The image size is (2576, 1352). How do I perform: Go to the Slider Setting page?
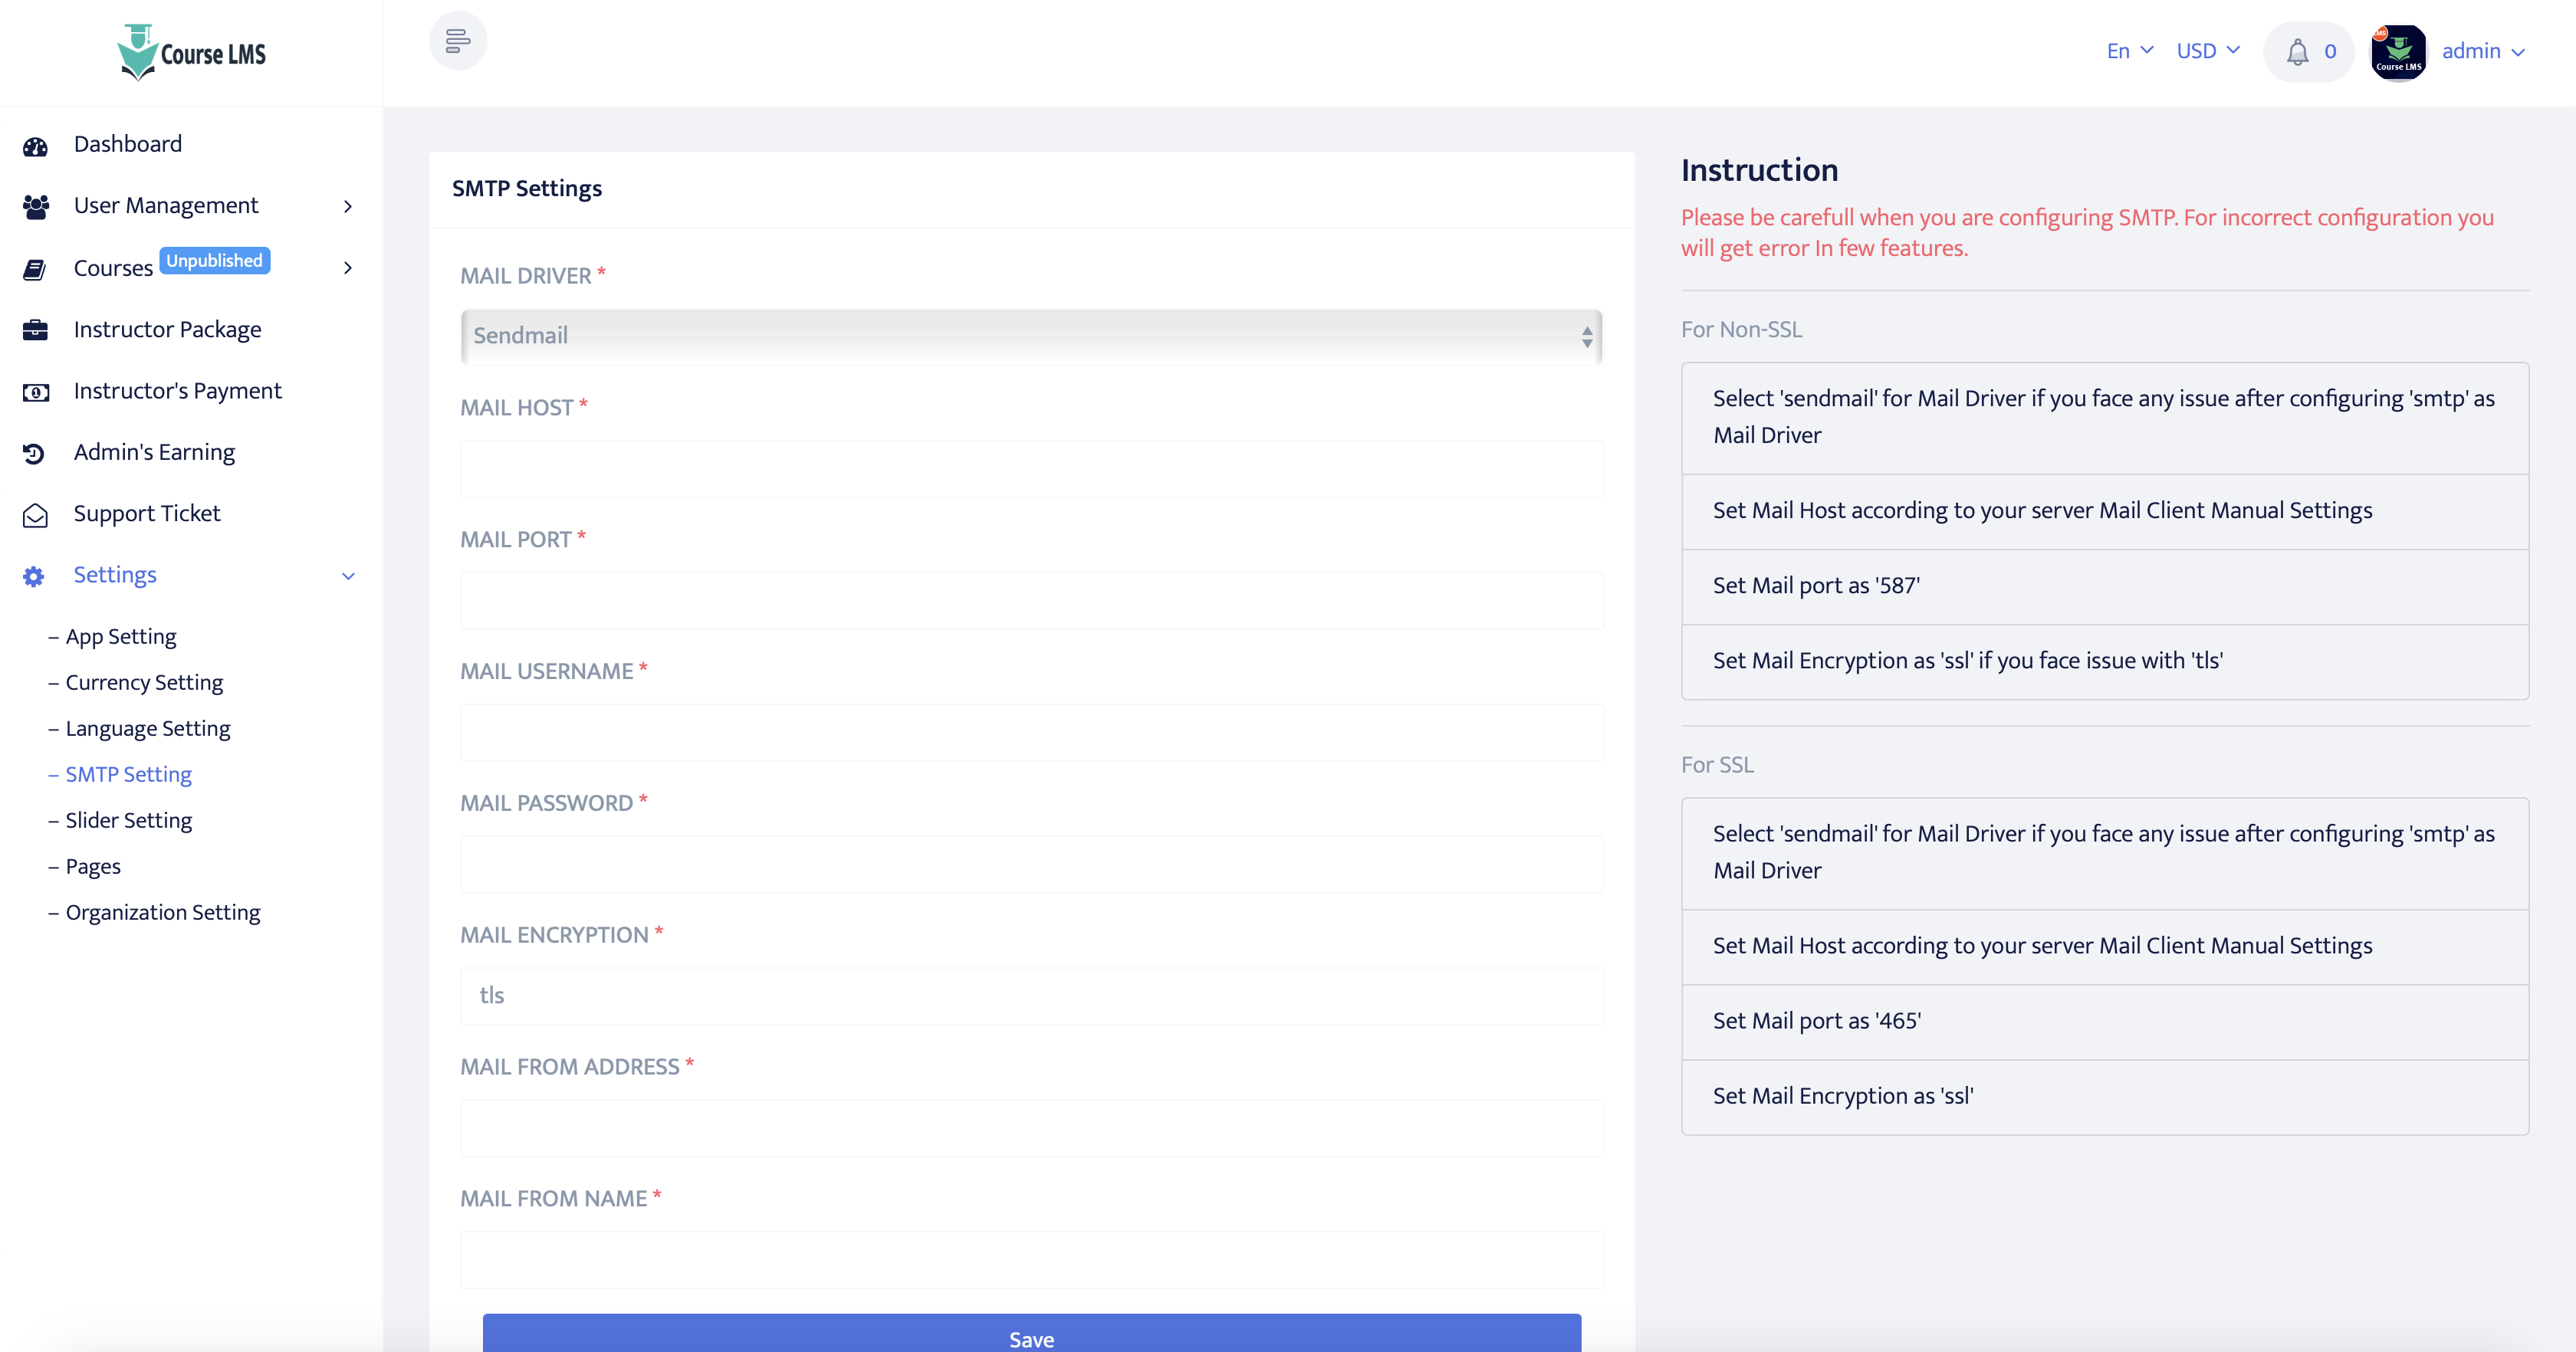point(129,820)
